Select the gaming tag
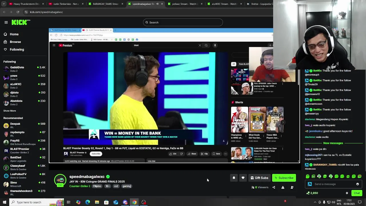Viewport: 366px width, 206px height. (x=127, y=186)
